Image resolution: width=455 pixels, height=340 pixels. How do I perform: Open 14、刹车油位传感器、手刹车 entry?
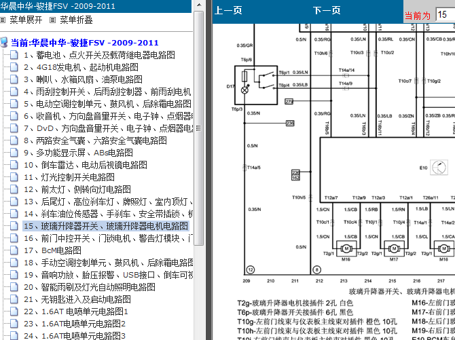coord(108,214)
